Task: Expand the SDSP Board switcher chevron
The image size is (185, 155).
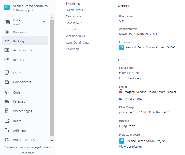Action: pos(44,22)
